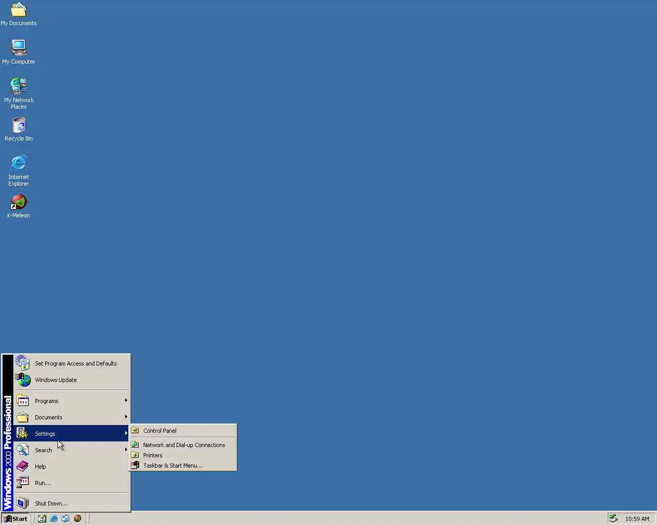Open Set Program Access and Defaults

click(x=72, y=363)
